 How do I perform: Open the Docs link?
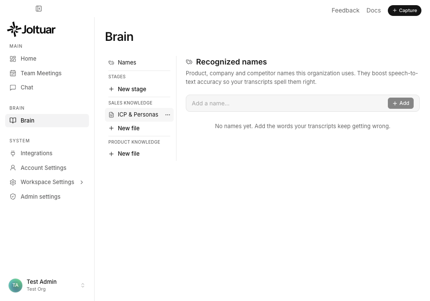(374, 10)
